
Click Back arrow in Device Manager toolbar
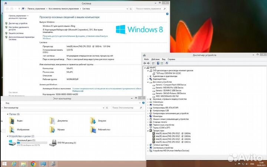145,63
